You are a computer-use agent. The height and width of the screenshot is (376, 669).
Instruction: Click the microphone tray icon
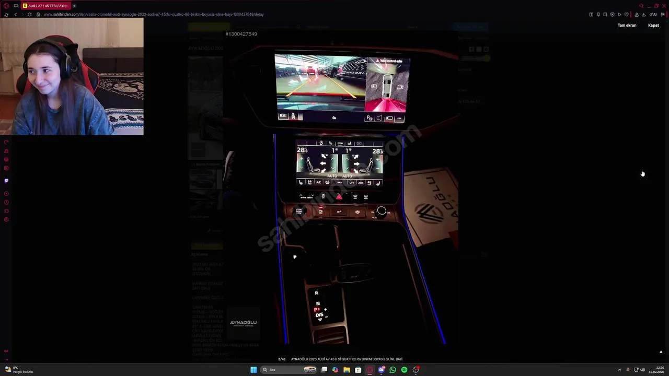point(628,370)
